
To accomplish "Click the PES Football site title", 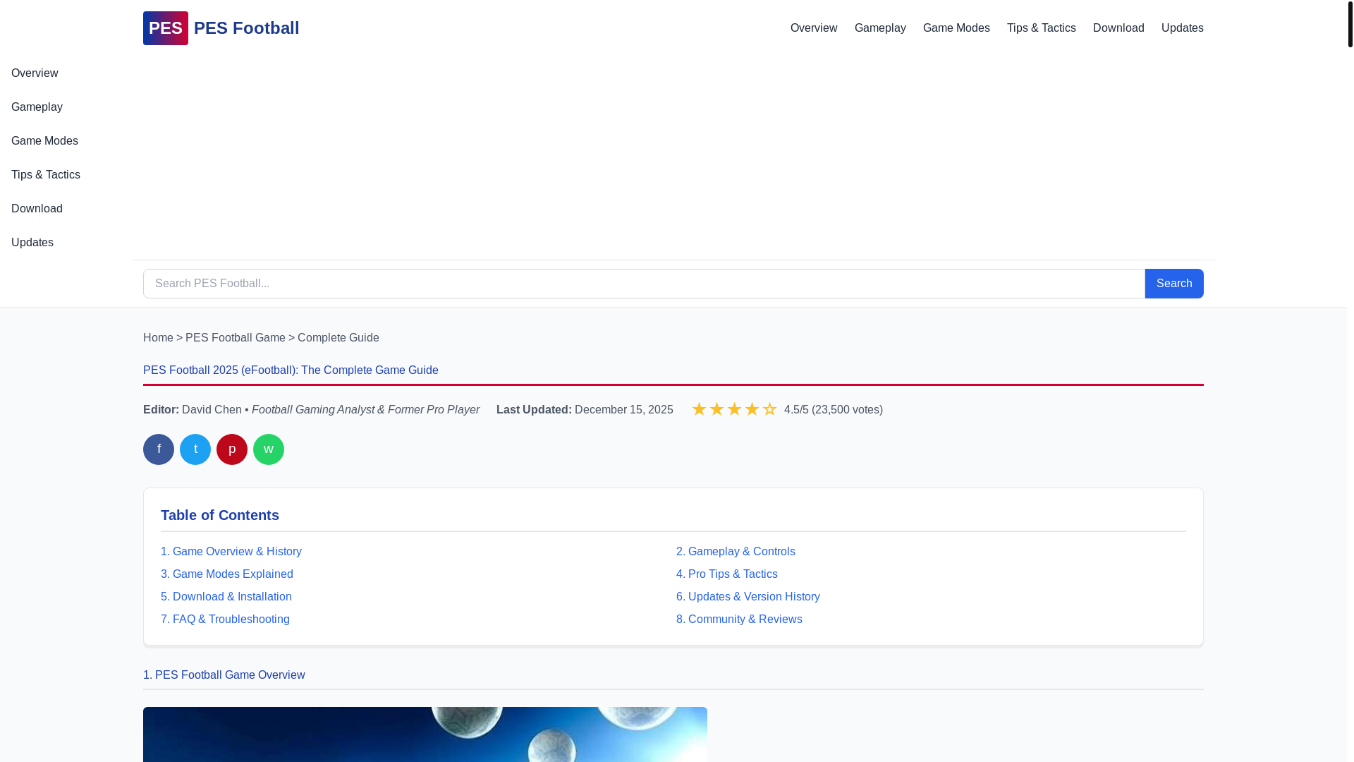I will coord(246,28).
